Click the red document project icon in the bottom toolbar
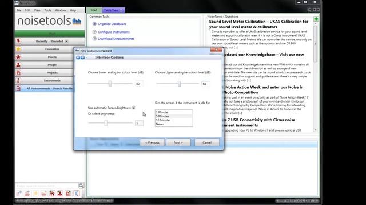The width and height of the screenshot is (366, 205). (68, 194)
